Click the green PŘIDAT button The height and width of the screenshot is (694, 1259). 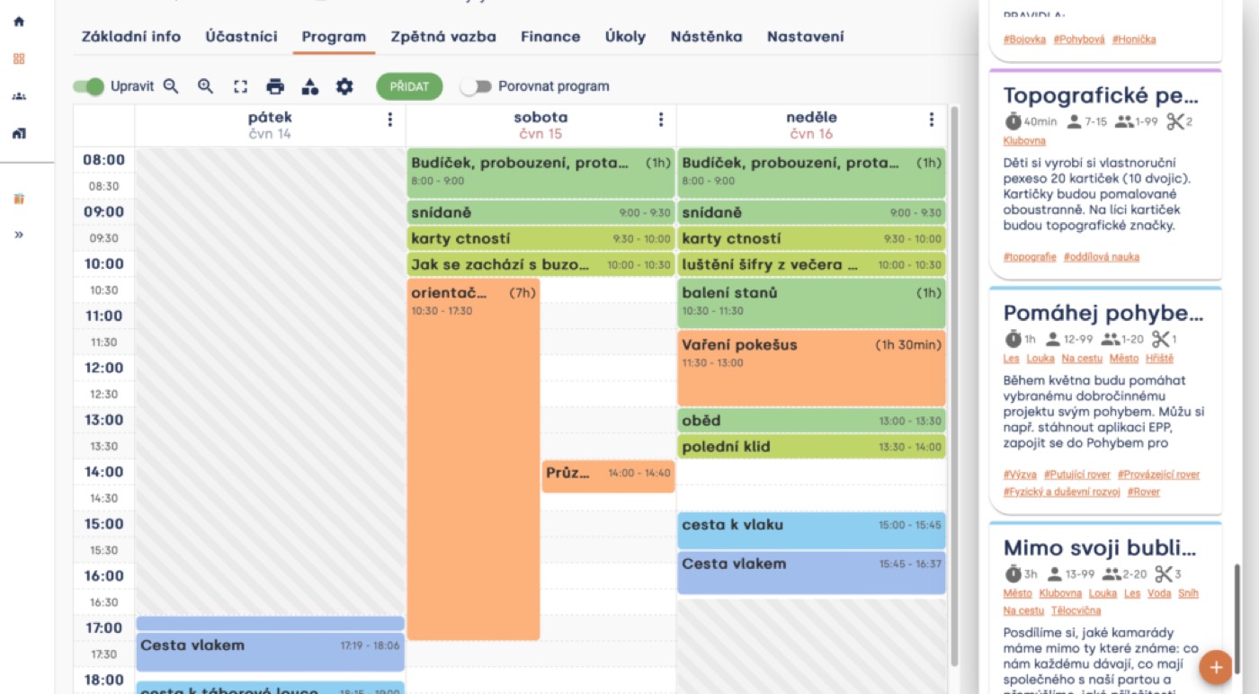tap(409, 86)
